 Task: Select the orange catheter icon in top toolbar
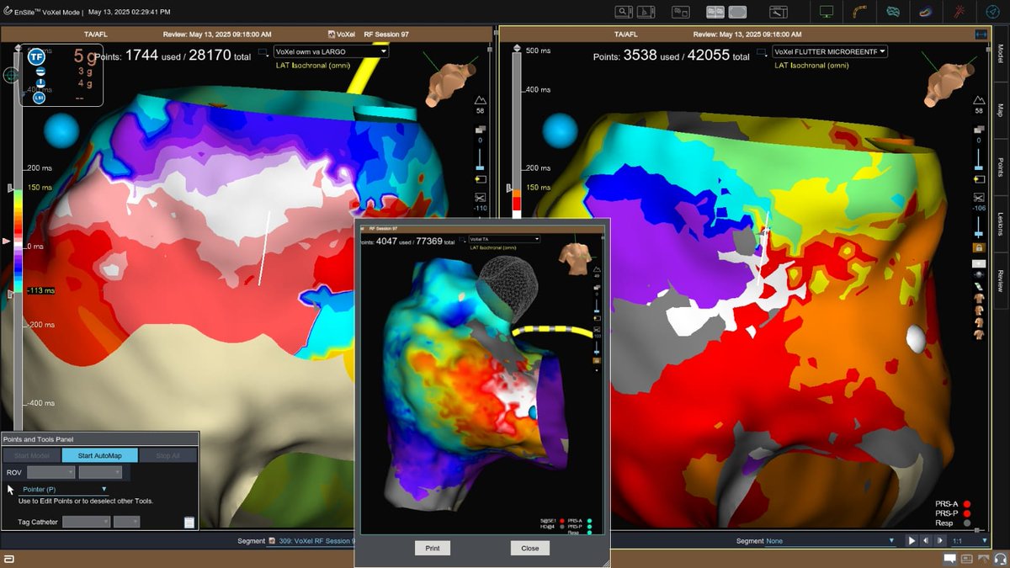[860, 12]
